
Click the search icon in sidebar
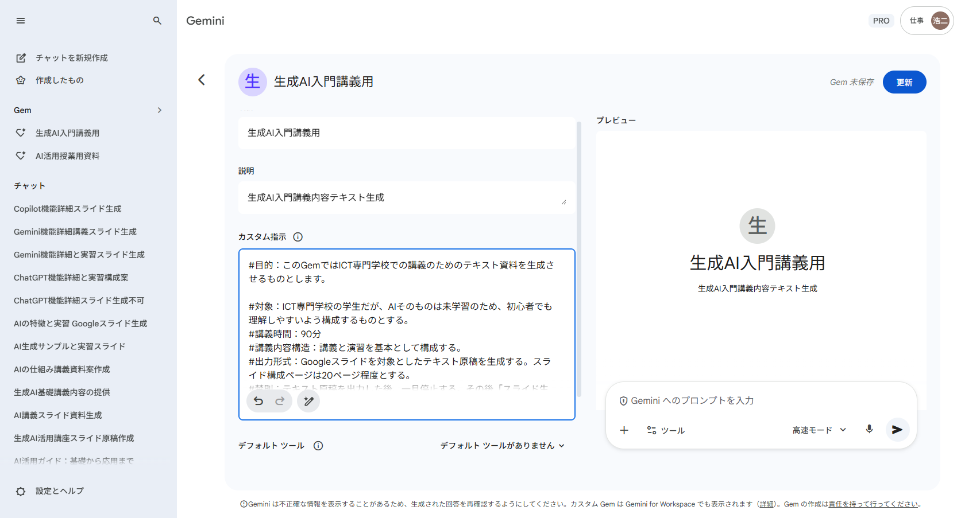pos(157,21)
